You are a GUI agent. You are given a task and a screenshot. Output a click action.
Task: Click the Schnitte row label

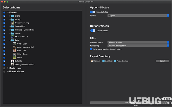click(19, 61)
